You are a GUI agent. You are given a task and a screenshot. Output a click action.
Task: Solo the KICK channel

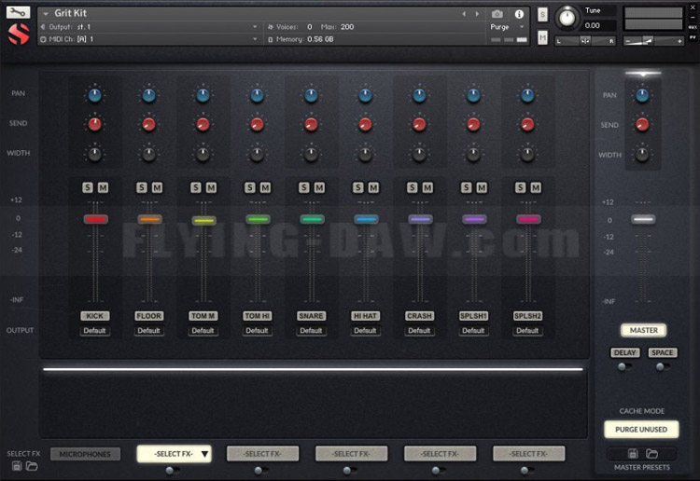click(x=88, y=187)
